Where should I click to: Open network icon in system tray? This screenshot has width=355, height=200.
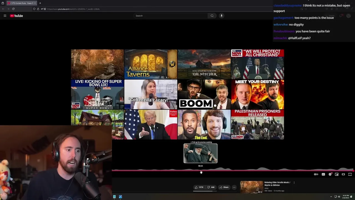(x=335, y=197)
